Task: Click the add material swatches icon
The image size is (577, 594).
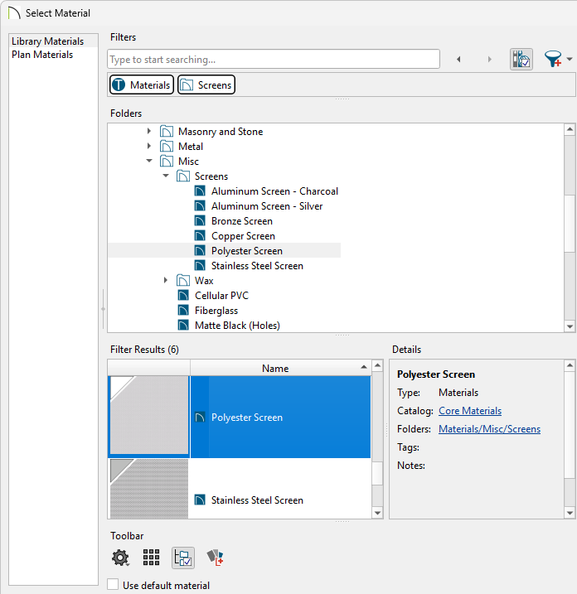Action: [215, 558]
